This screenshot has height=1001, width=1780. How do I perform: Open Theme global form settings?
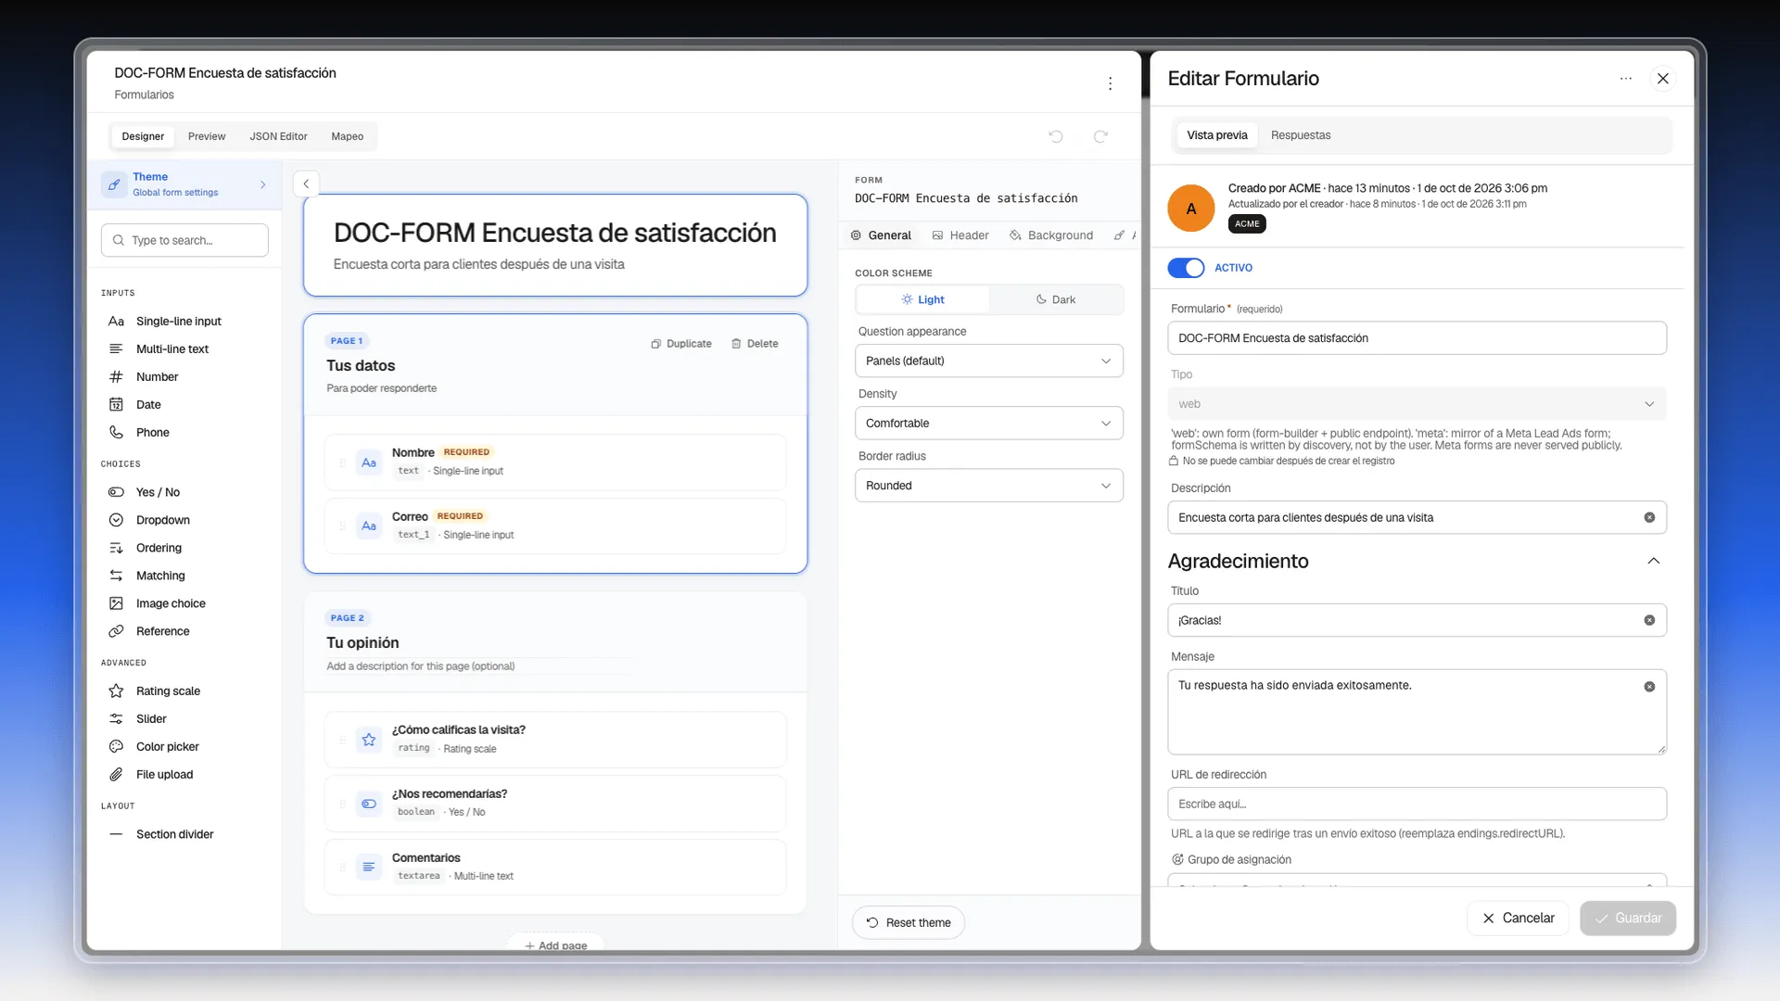(184, 184)
